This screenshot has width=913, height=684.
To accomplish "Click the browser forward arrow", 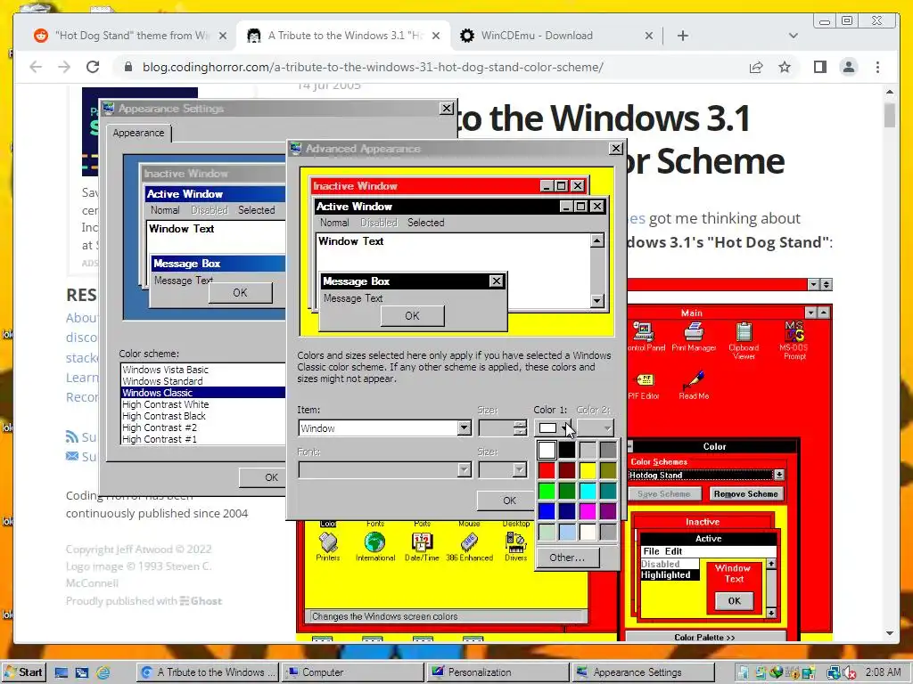I will coord(64,67).
